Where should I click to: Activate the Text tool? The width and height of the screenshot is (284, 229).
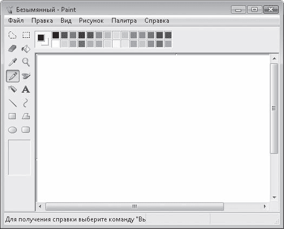click(x=26, y=89)
